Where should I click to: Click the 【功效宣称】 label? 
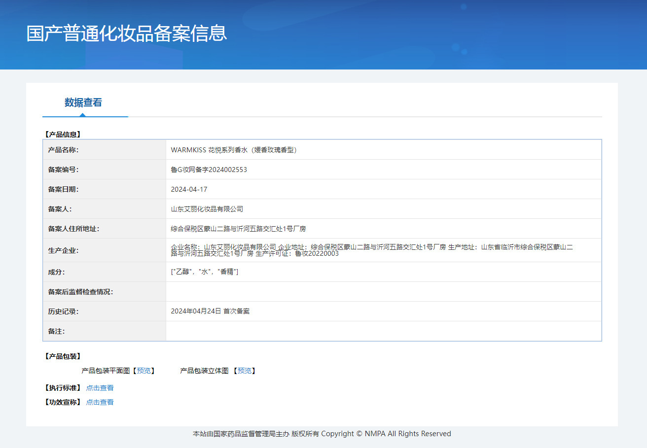point(62,402)
